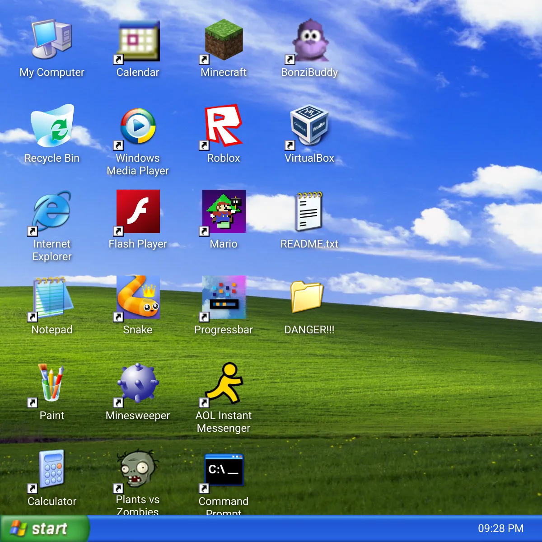Click the "BonziBuddy" label text
The height and width of the screenshot is (542, 542).
pyautogui.click(x=309, y=72)
